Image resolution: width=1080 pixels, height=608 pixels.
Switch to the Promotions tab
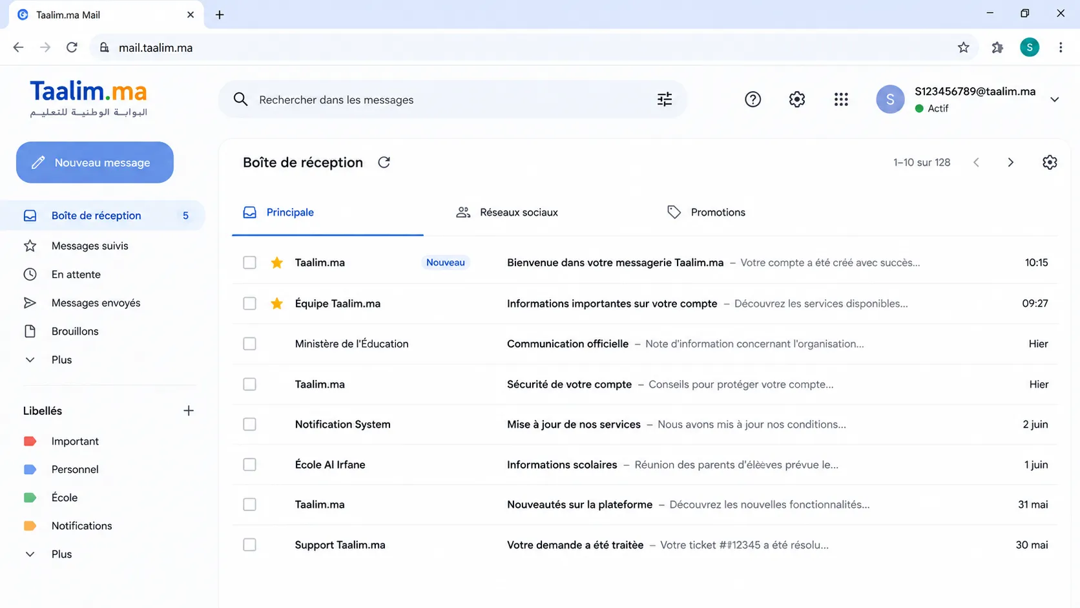(705, 213)
